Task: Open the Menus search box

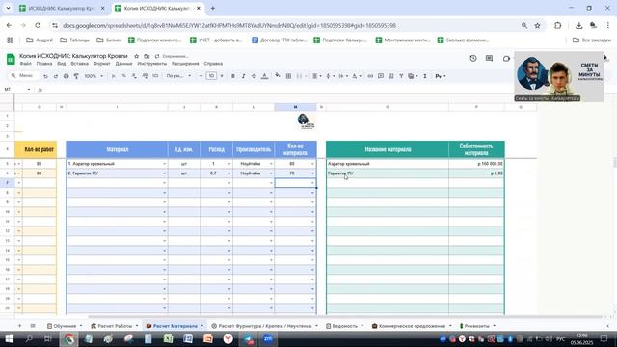Action: [x=23, y=76]
